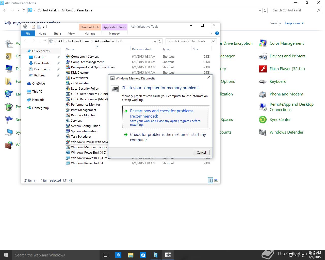Open Print Management icon

[x=68, y=110]
